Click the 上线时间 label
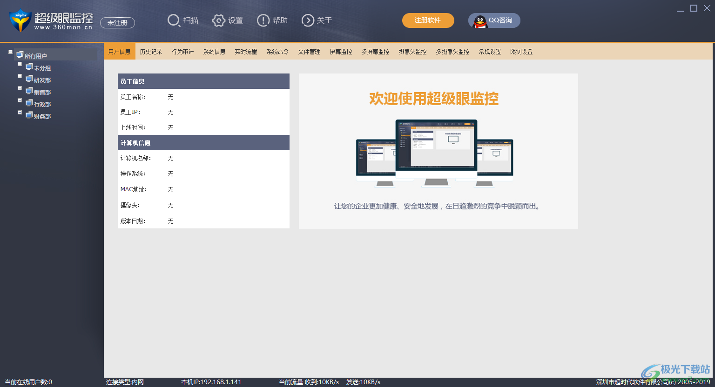Image resolution: width=715 pixels, height=387 pixels. point(133,127)
